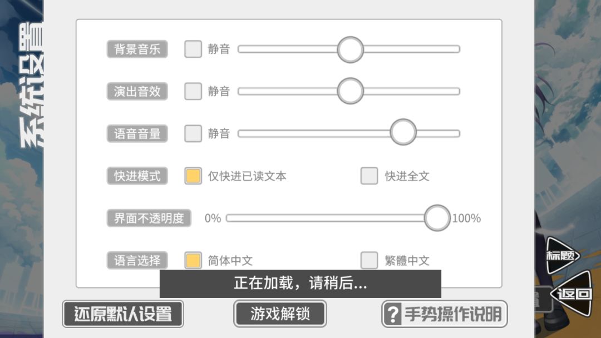Click the 界面不透明度 slider handle
Screen dimensions: 601x338
tap(437, 218)
